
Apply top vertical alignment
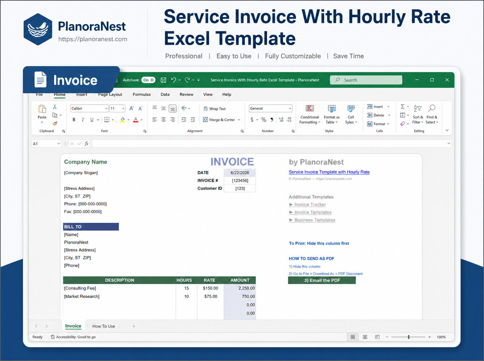[154, 108]
